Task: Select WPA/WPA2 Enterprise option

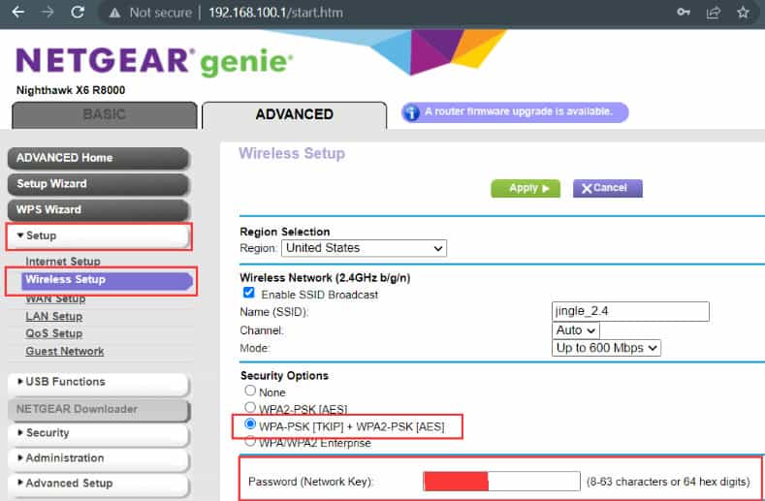Action: (250, 441)
